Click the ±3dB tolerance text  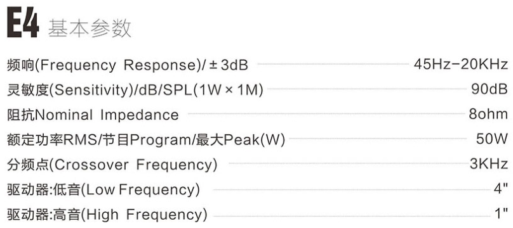click(x=229, y=65)
